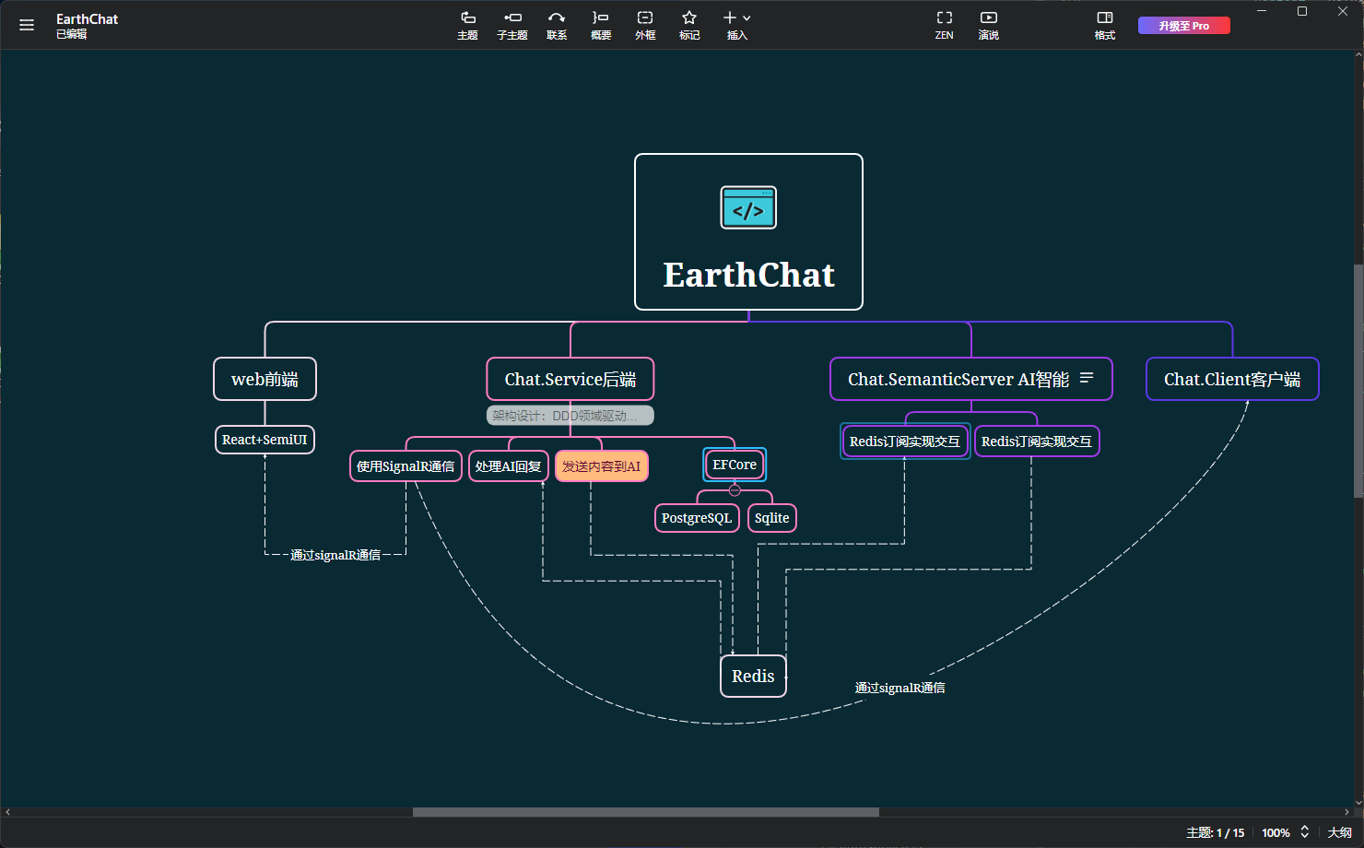Create a relationship with 联系 tool
The width and height of the screenshot is (1364, 848).
click(557, 25)
